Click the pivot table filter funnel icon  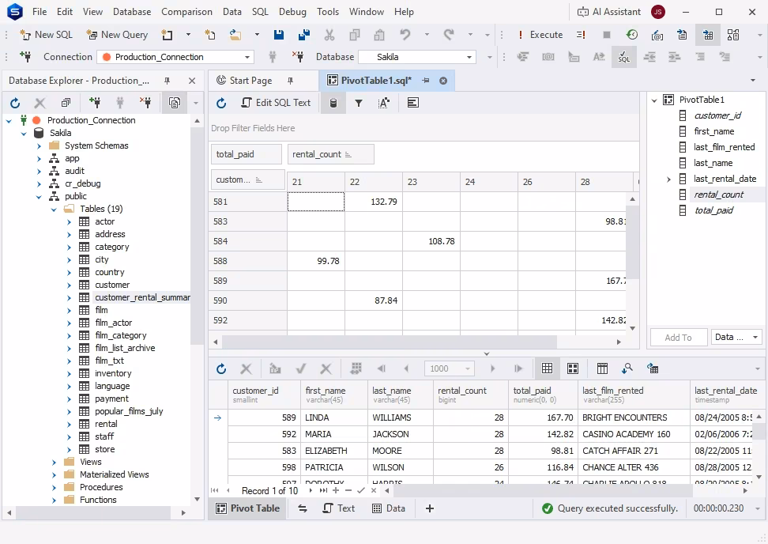359,103
